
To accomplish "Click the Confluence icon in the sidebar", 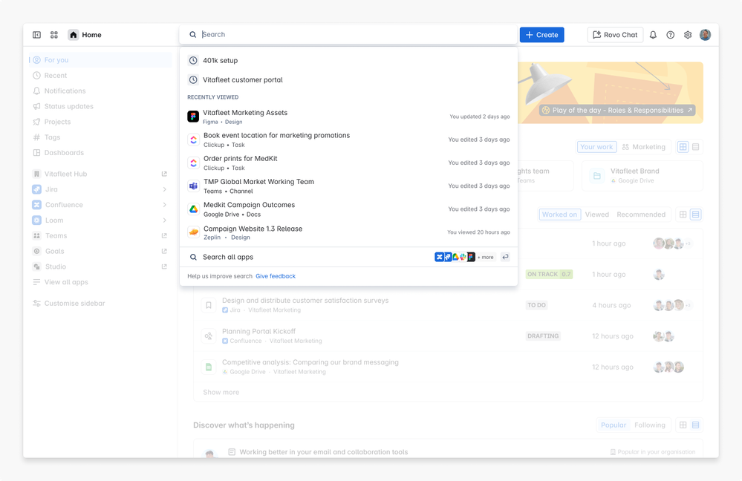I will 36,205.
